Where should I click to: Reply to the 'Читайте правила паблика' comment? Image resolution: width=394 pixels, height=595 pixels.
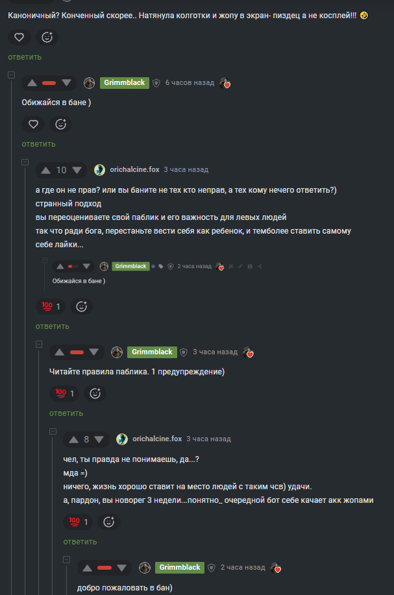coord(66,413)
